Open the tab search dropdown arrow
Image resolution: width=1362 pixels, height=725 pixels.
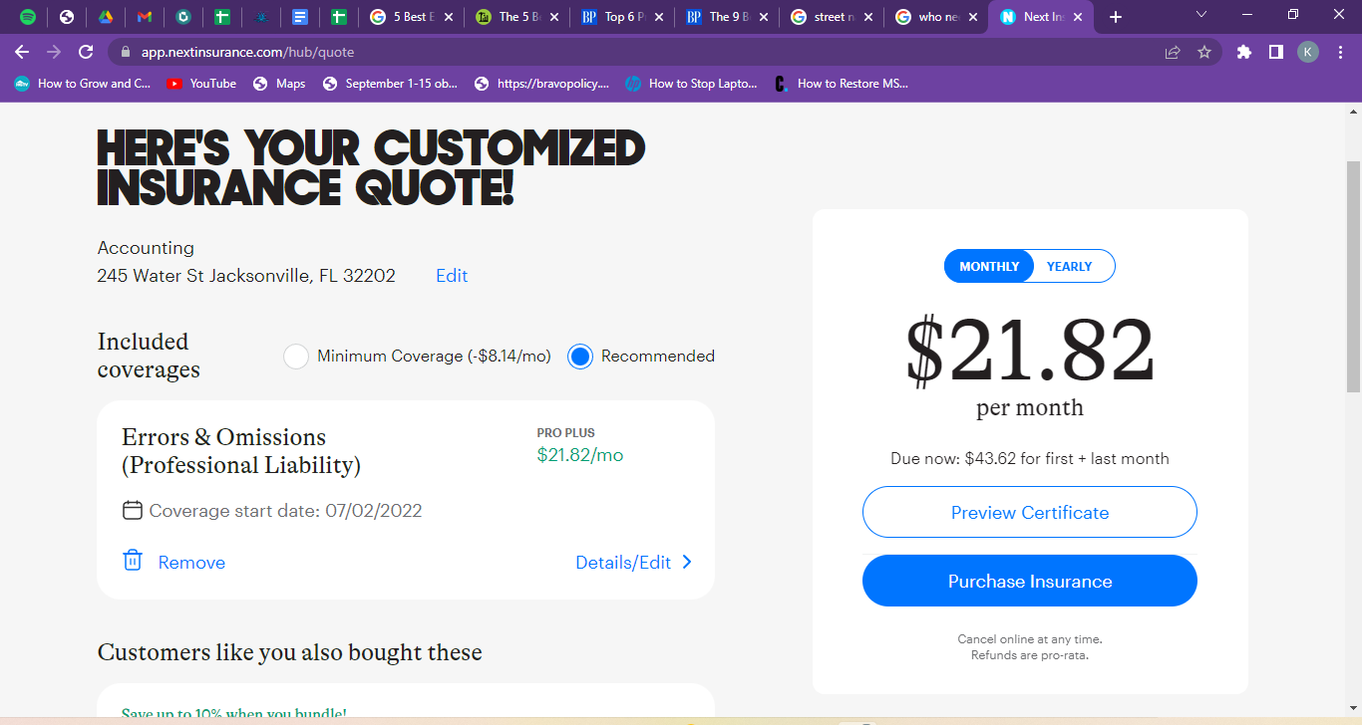1201,16
